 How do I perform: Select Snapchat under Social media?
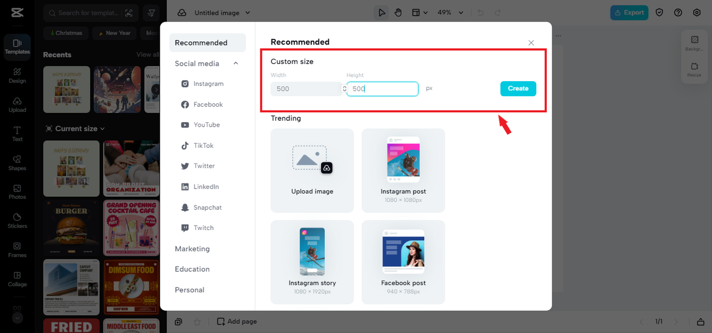[201, 207]
